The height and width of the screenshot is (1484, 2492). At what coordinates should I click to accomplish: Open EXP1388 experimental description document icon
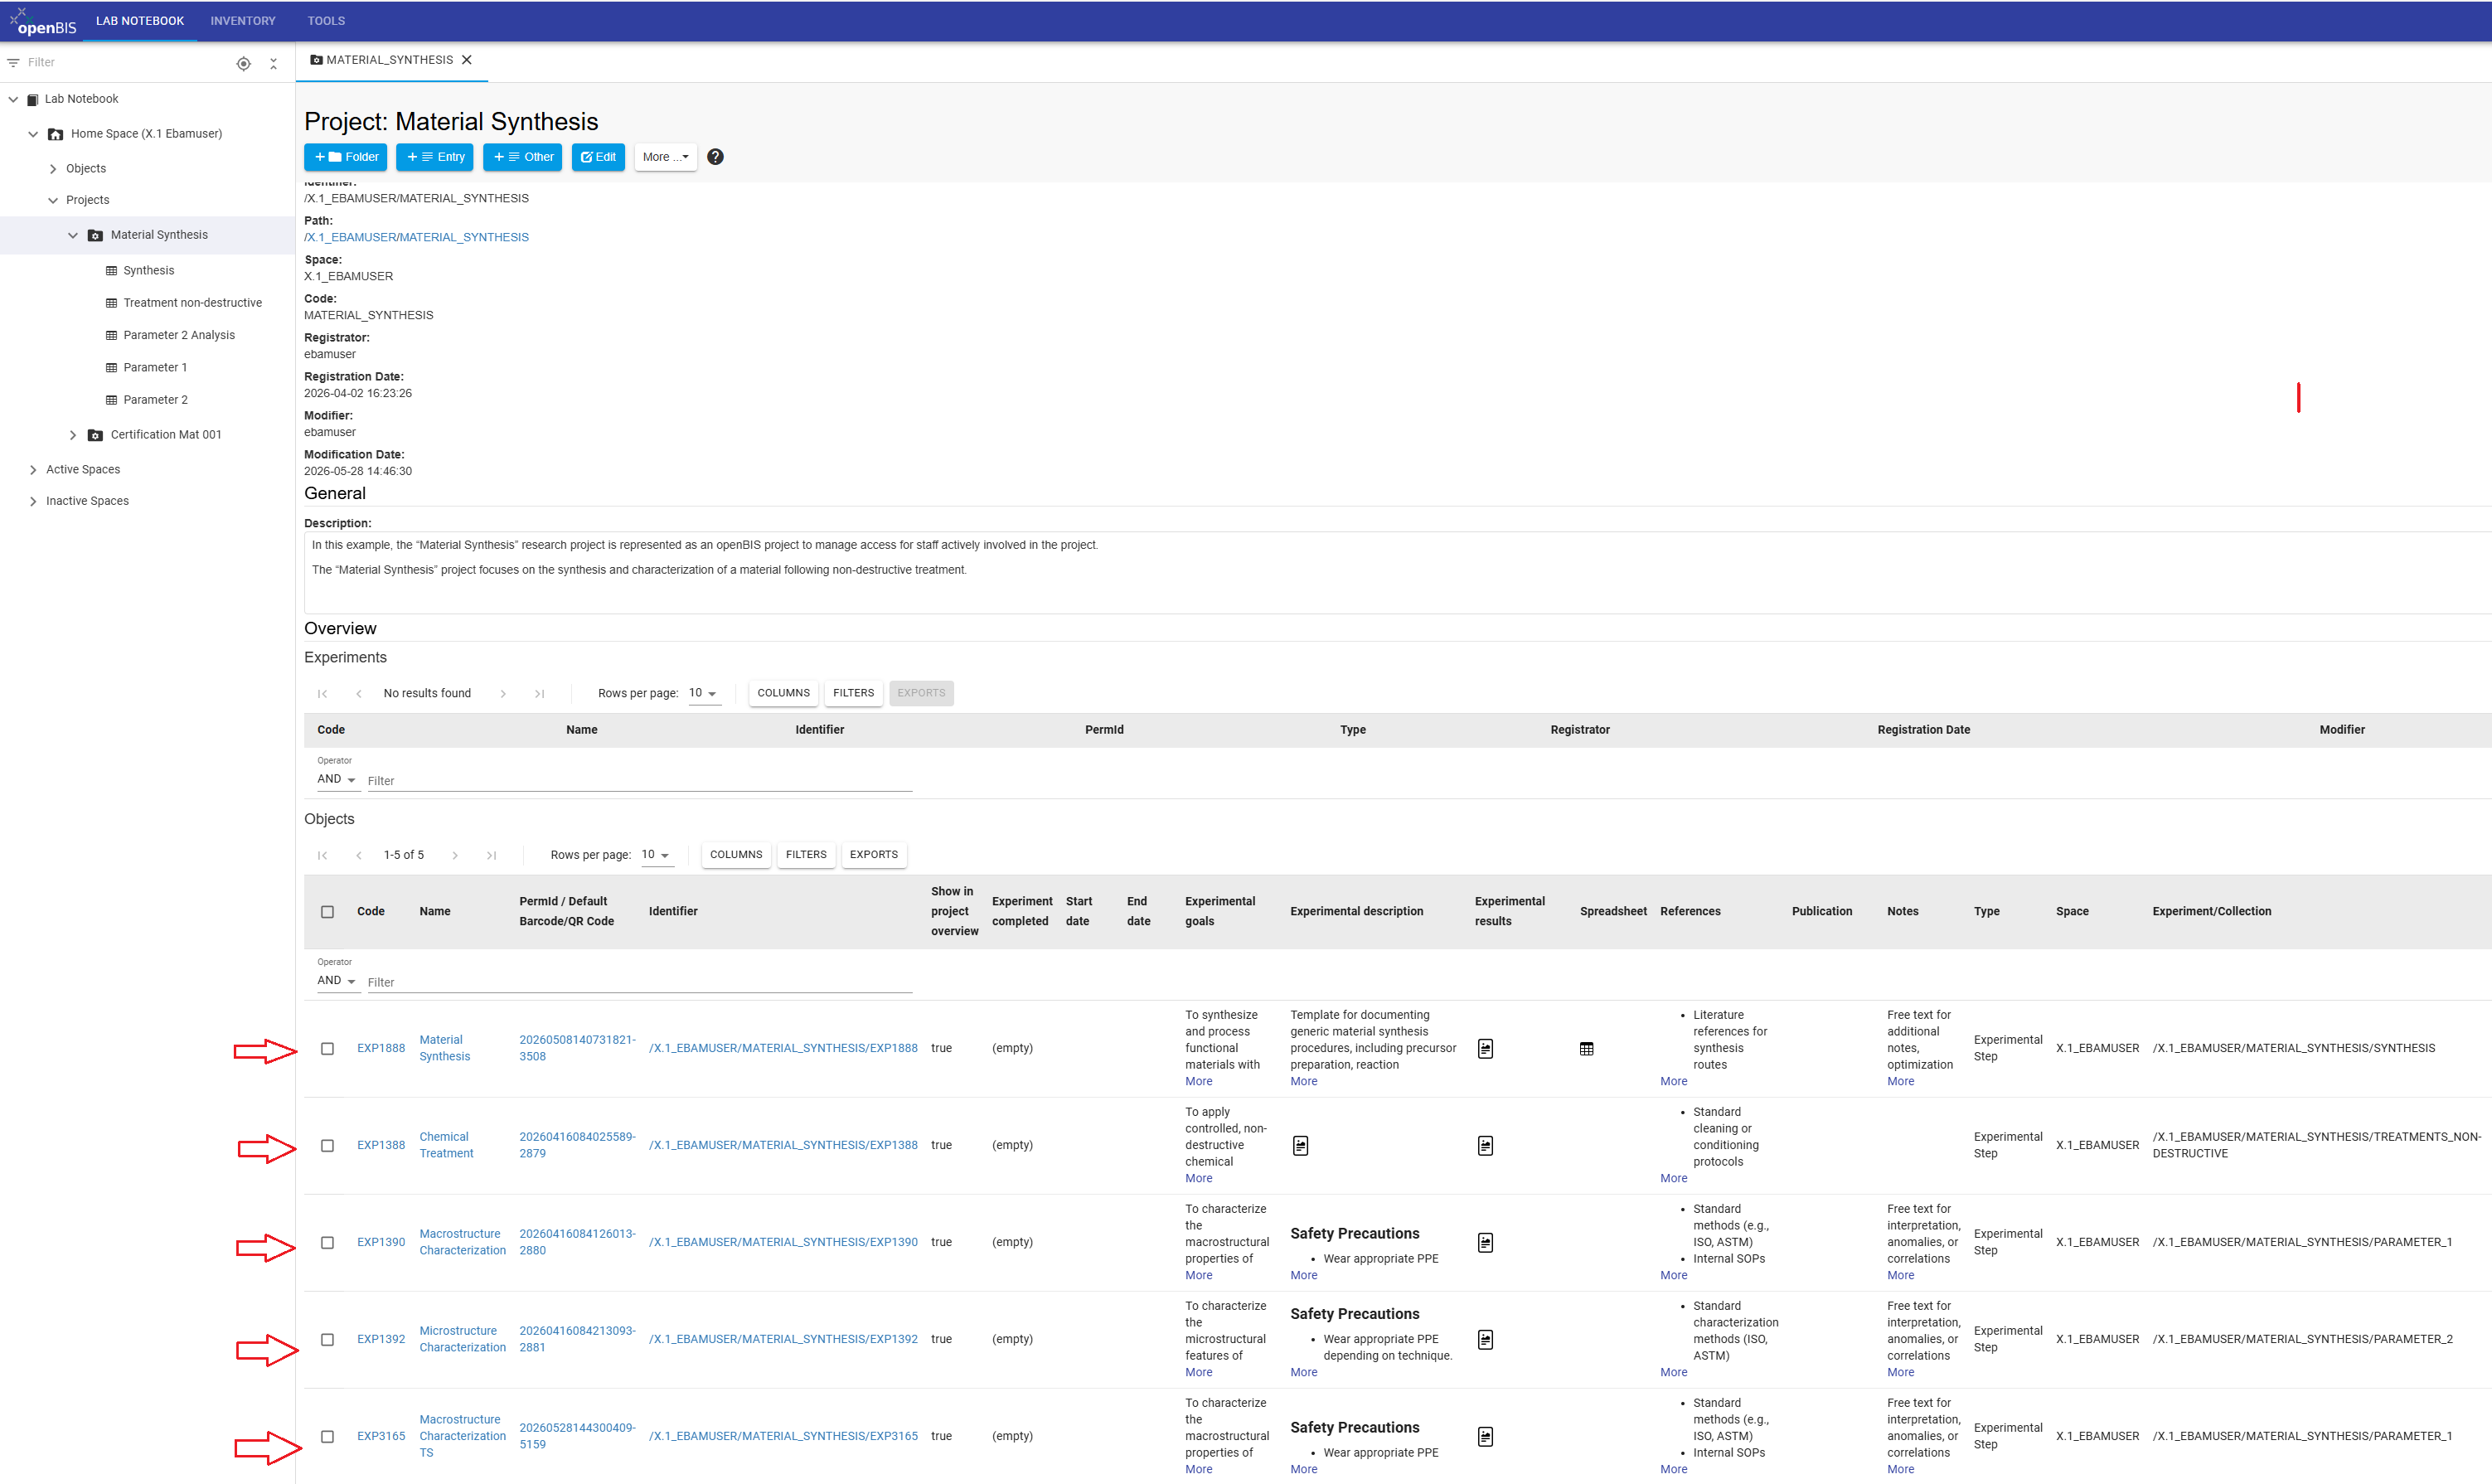1300,1146
